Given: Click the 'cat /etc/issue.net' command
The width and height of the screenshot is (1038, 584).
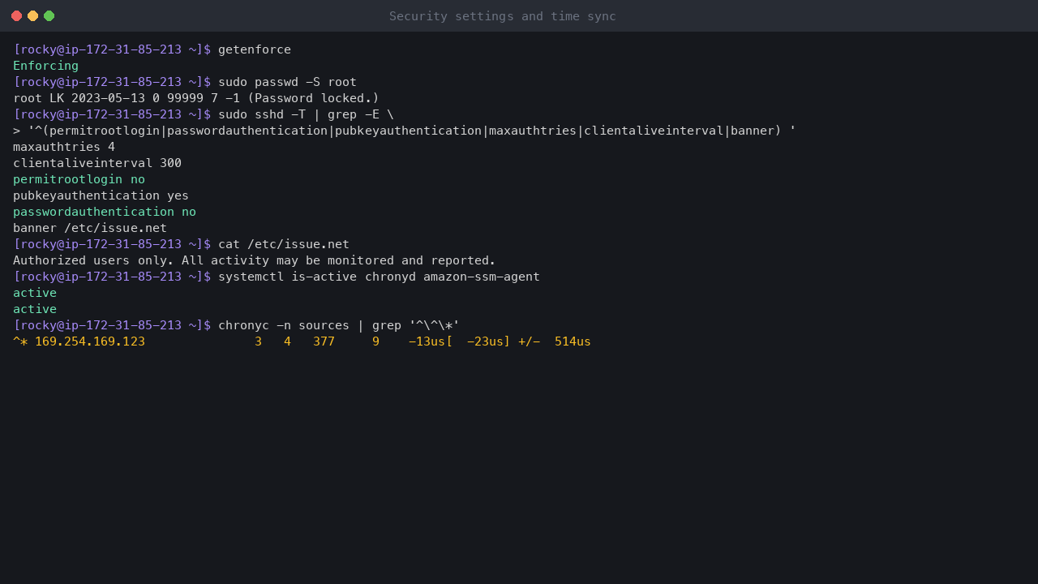Looking at the screenshot, I should [284, 244].
